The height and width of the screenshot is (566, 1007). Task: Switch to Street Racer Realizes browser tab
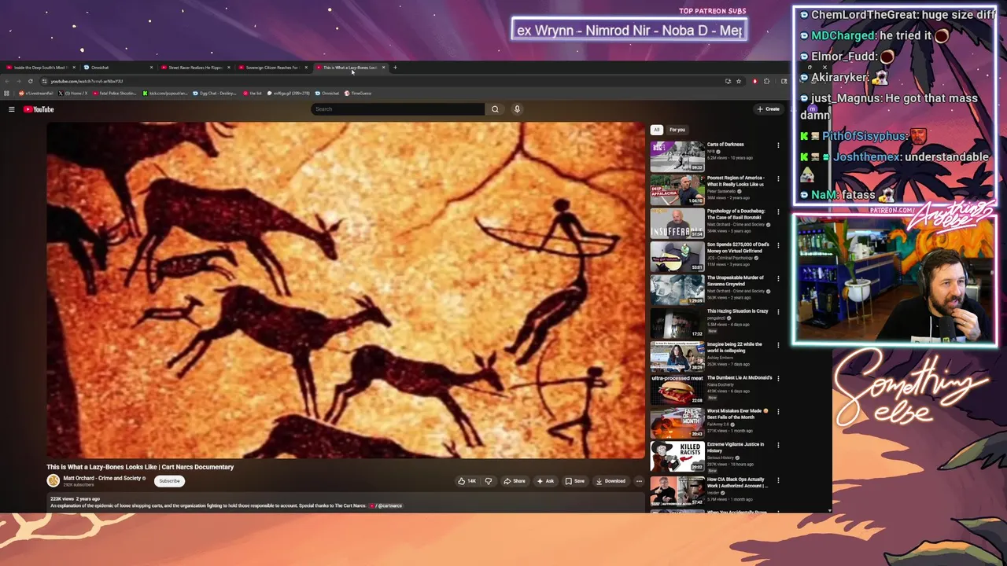194,68
